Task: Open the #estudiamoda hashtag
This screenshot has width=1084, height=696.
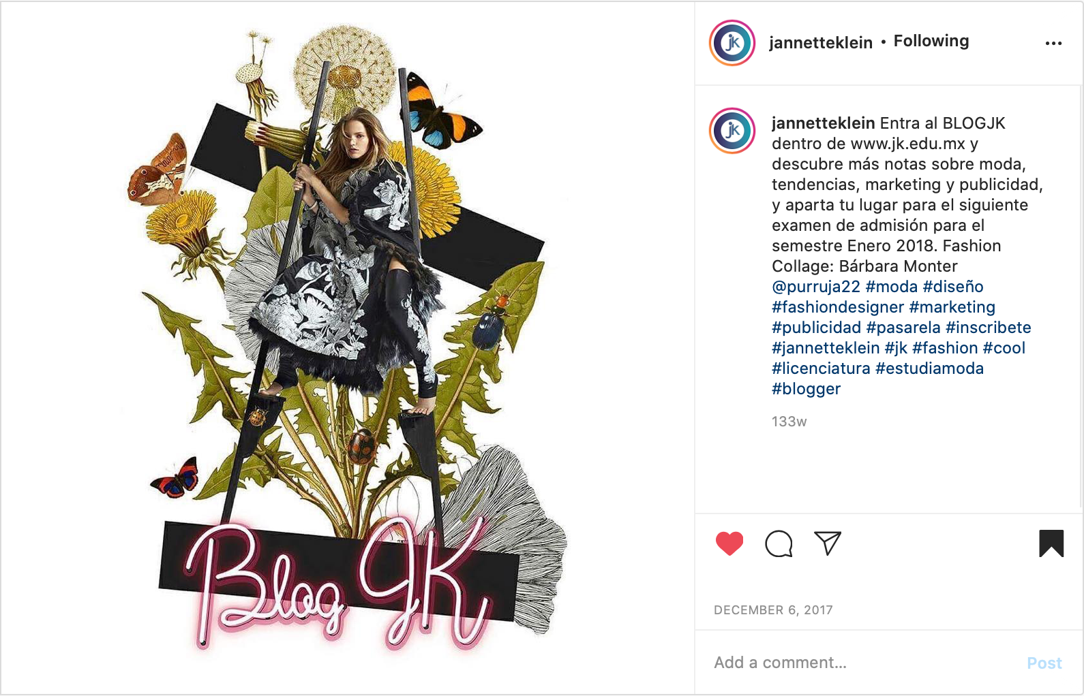Action: 930,368
